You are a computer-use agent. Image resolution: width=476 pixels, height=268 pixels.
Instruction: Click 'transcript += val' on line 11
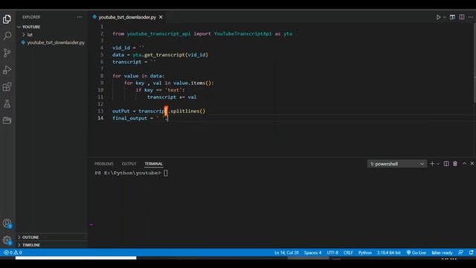pos(172,98)
